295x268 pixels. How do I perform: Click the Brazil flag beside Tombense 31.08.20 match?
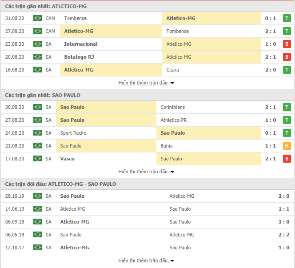click(38, 18)
